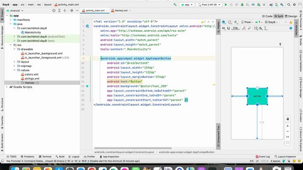Image resolution: width=303 pixels, height=170 pixels.
Task: Open the Palette side panel
Action: (218, 27)
